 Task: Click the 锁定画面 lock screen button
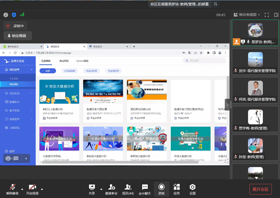click(18, 36)
